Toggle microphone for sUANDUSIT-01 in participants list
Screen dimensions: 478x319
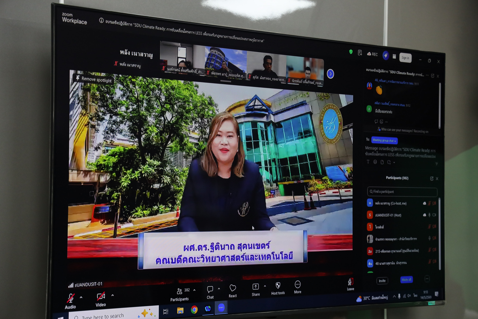coord(429,215)
